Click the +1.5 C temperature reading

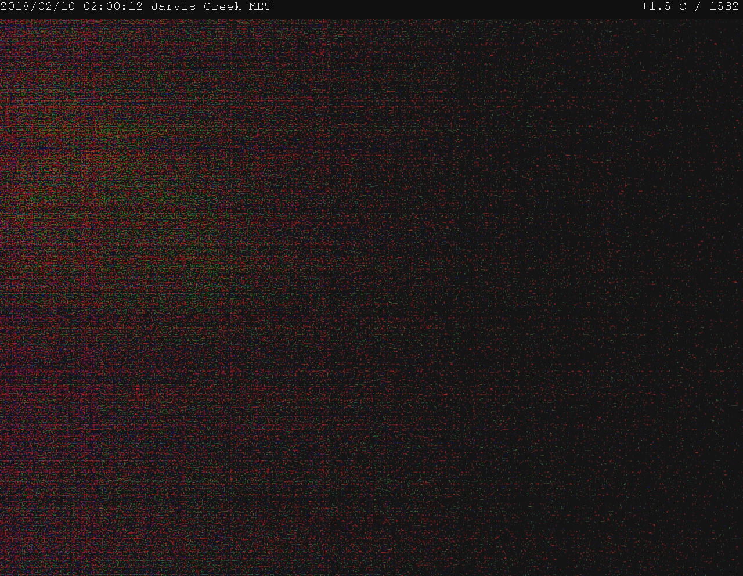pyautogui.click(x=663, y=7)
